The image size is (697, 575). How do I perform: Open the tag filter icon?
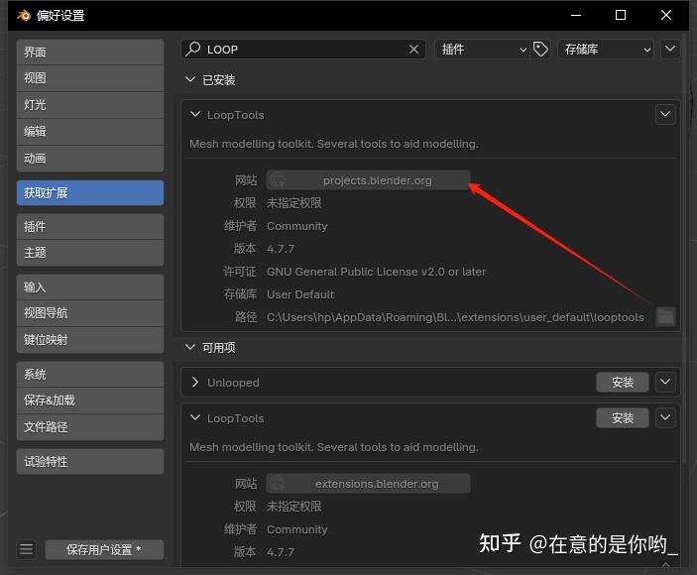tap(540, 49)
